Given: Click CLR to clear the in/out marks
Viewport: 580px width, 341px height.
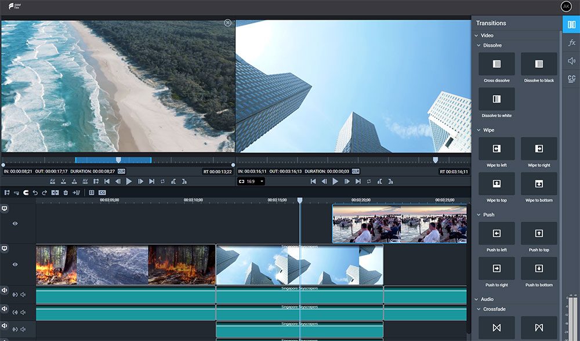Looking at the screenshot, I should [x=120, y=171].
